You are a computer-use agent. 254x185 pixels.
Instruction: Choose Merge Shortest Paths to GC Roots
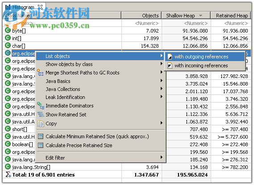coord(100,73)
